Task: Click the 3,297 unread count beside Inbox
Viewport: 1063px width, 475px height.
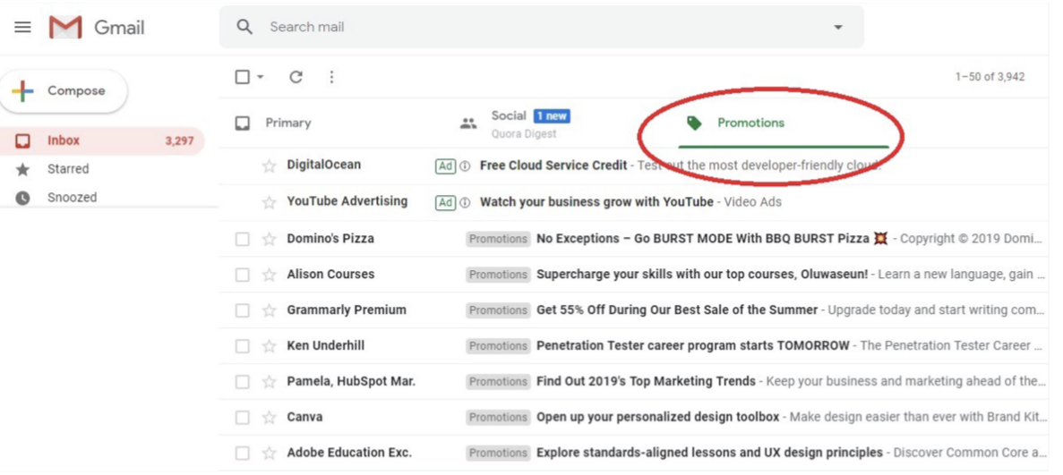Action: click(180, 141)
